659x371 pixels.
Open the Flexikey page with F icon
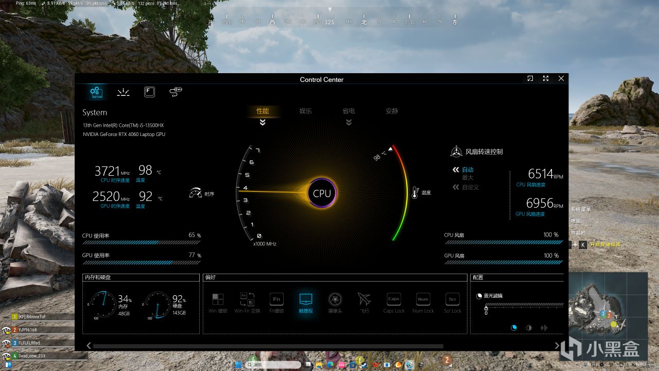pyautogui.click(x=149, y=92)
